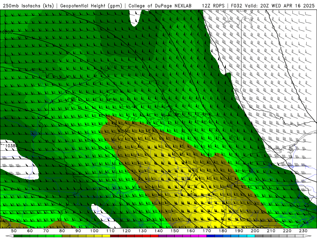Image resolution: width=317 pixels, height=238 pixels.
Task: Click the dark red swatch starting at 110
Action: [114, 236]
